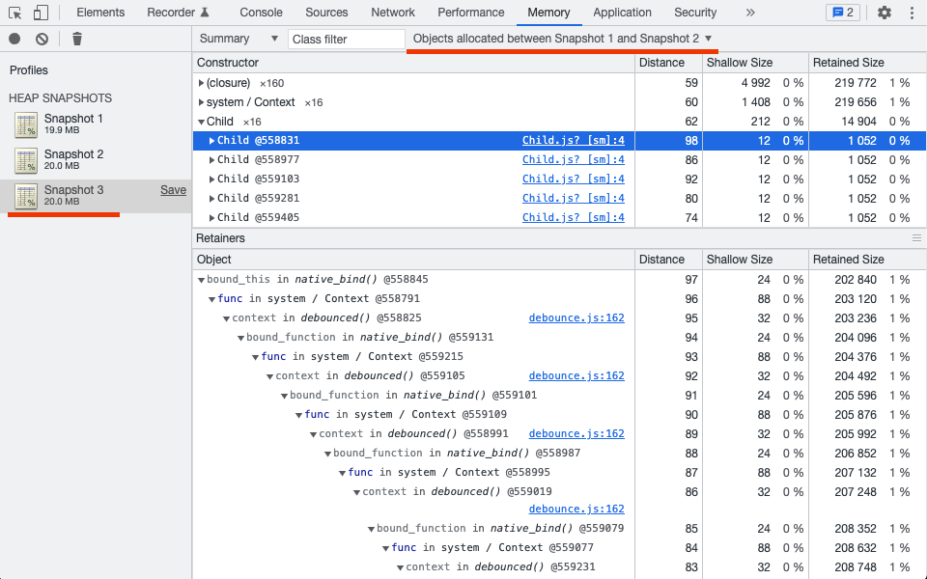Screen dimensions: 927x579
Task: Show more tabs with the double chevron
Action: pyautogui.click(x=751, y=13)
